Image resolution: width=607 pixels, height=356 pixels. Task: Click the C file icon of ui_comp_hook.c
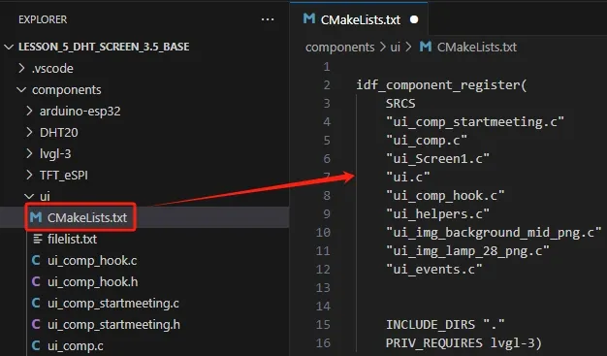[36, 260]
